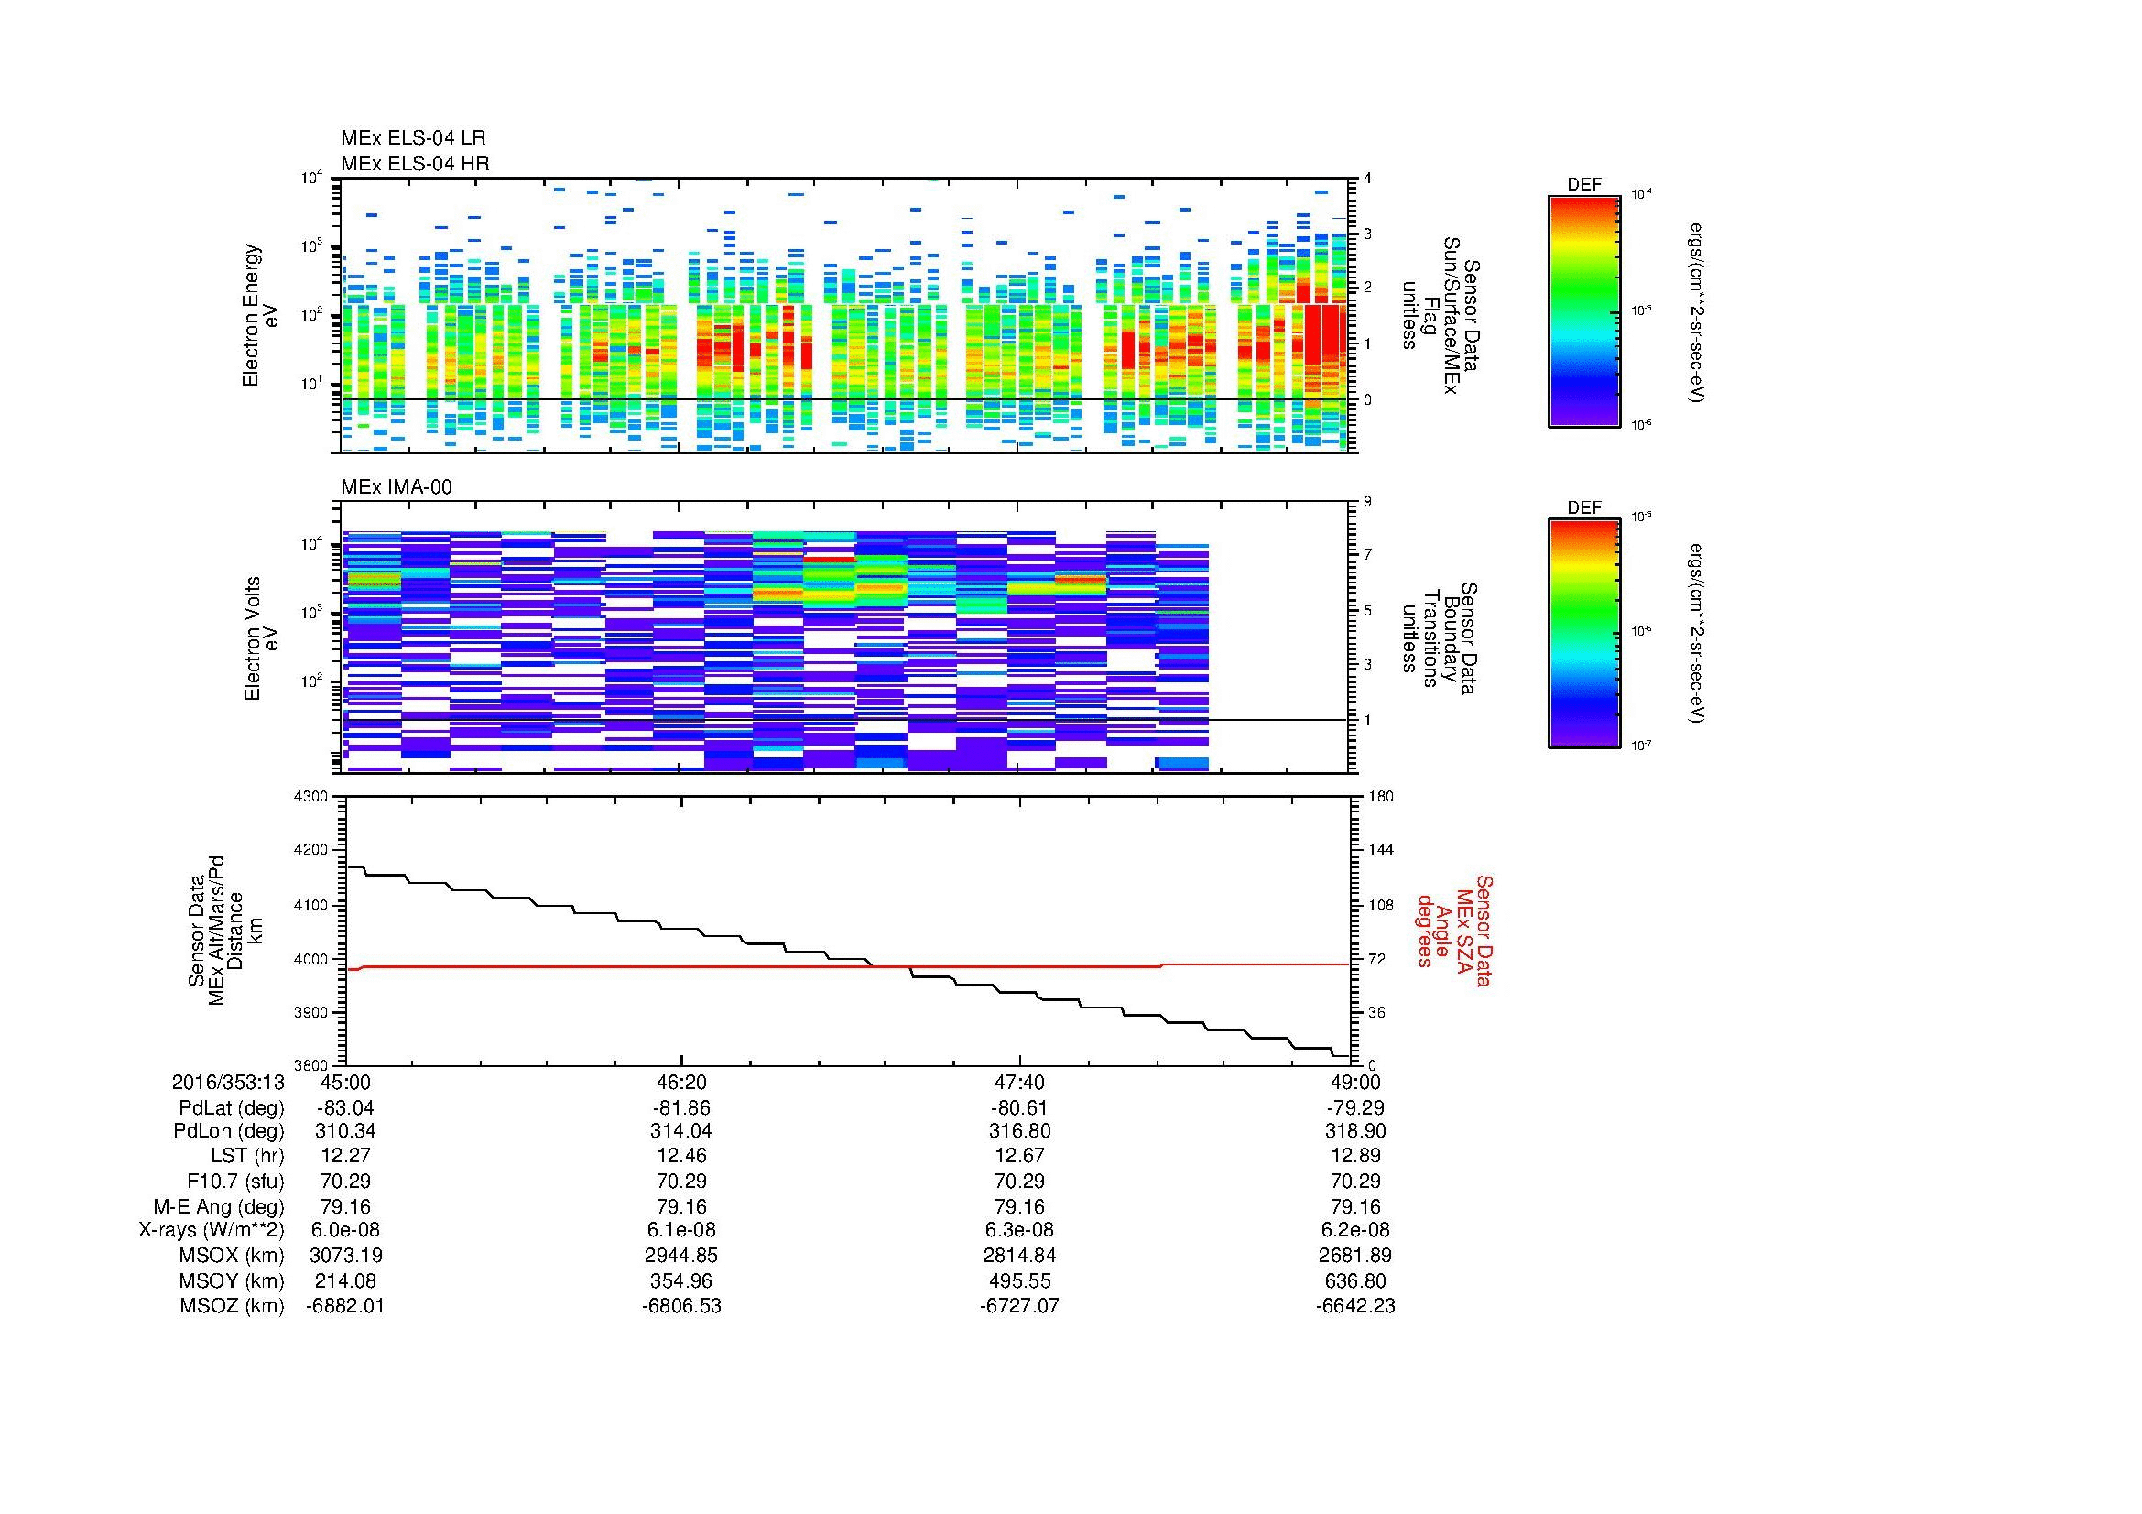Viewport: 2142px width, 1514px height.
Task: Click the lower color bar unit label
Action: click(1696, 635)
